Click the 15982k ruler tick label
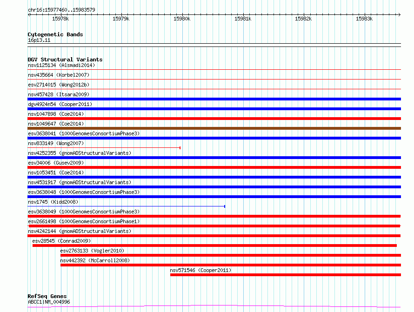This screenshot has height=312, width=414. coord(303,19)
